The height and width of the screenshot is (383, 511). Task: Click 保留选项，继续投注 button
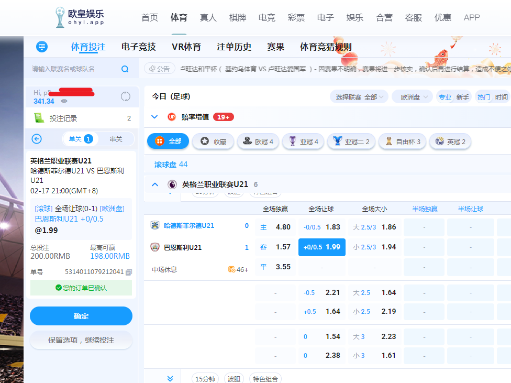pos(81,340)
